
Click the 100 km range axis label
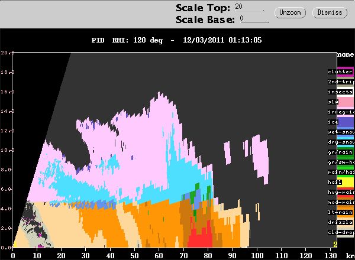(x=257, y=256)
